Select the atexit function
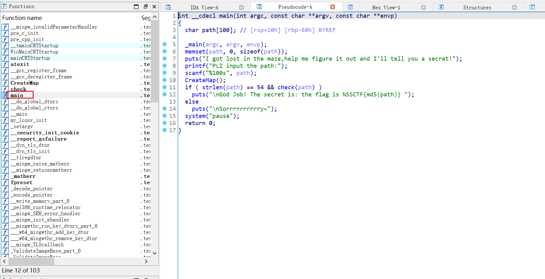The image size is (545, 279). click(20, 64)
